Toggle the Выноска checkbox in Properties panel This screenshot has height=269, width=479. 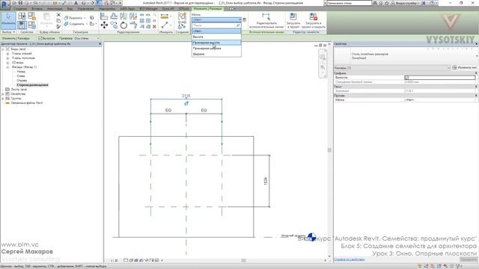tap(406, 78)
